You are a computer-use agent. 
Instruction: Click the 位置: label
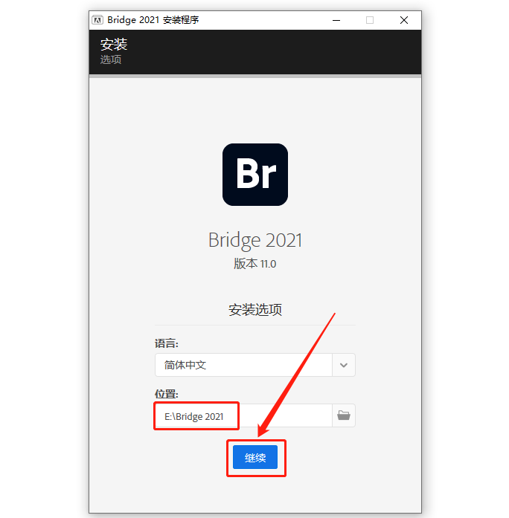pos(167,394)
